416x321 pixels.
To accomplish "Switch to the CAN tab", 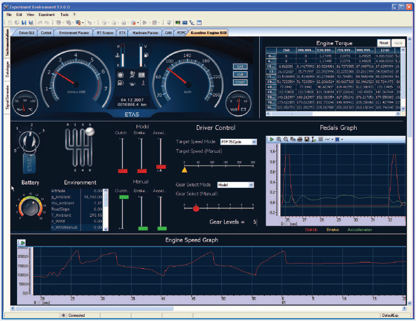I will [x=169, y=33].
